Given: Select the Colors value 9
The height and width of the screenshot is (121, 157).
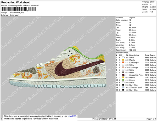Looking at the screenshot, I should click(151, 4).
